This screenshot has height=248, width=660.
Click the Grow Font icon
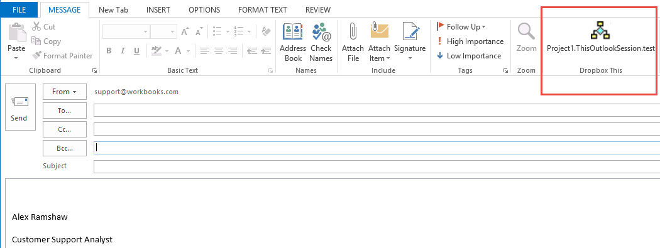(185, 31)
